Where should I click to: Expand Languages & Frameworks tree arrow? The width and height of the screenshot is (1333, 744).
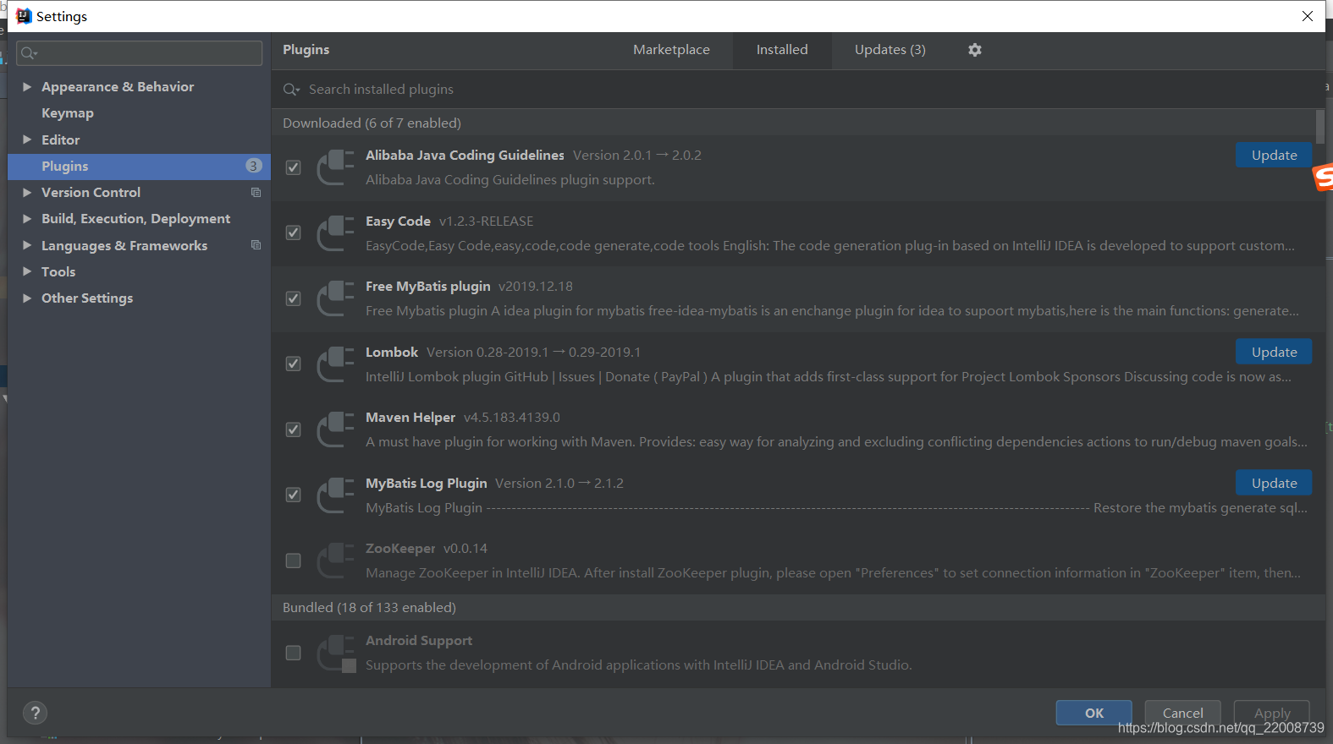click(27, 245)
